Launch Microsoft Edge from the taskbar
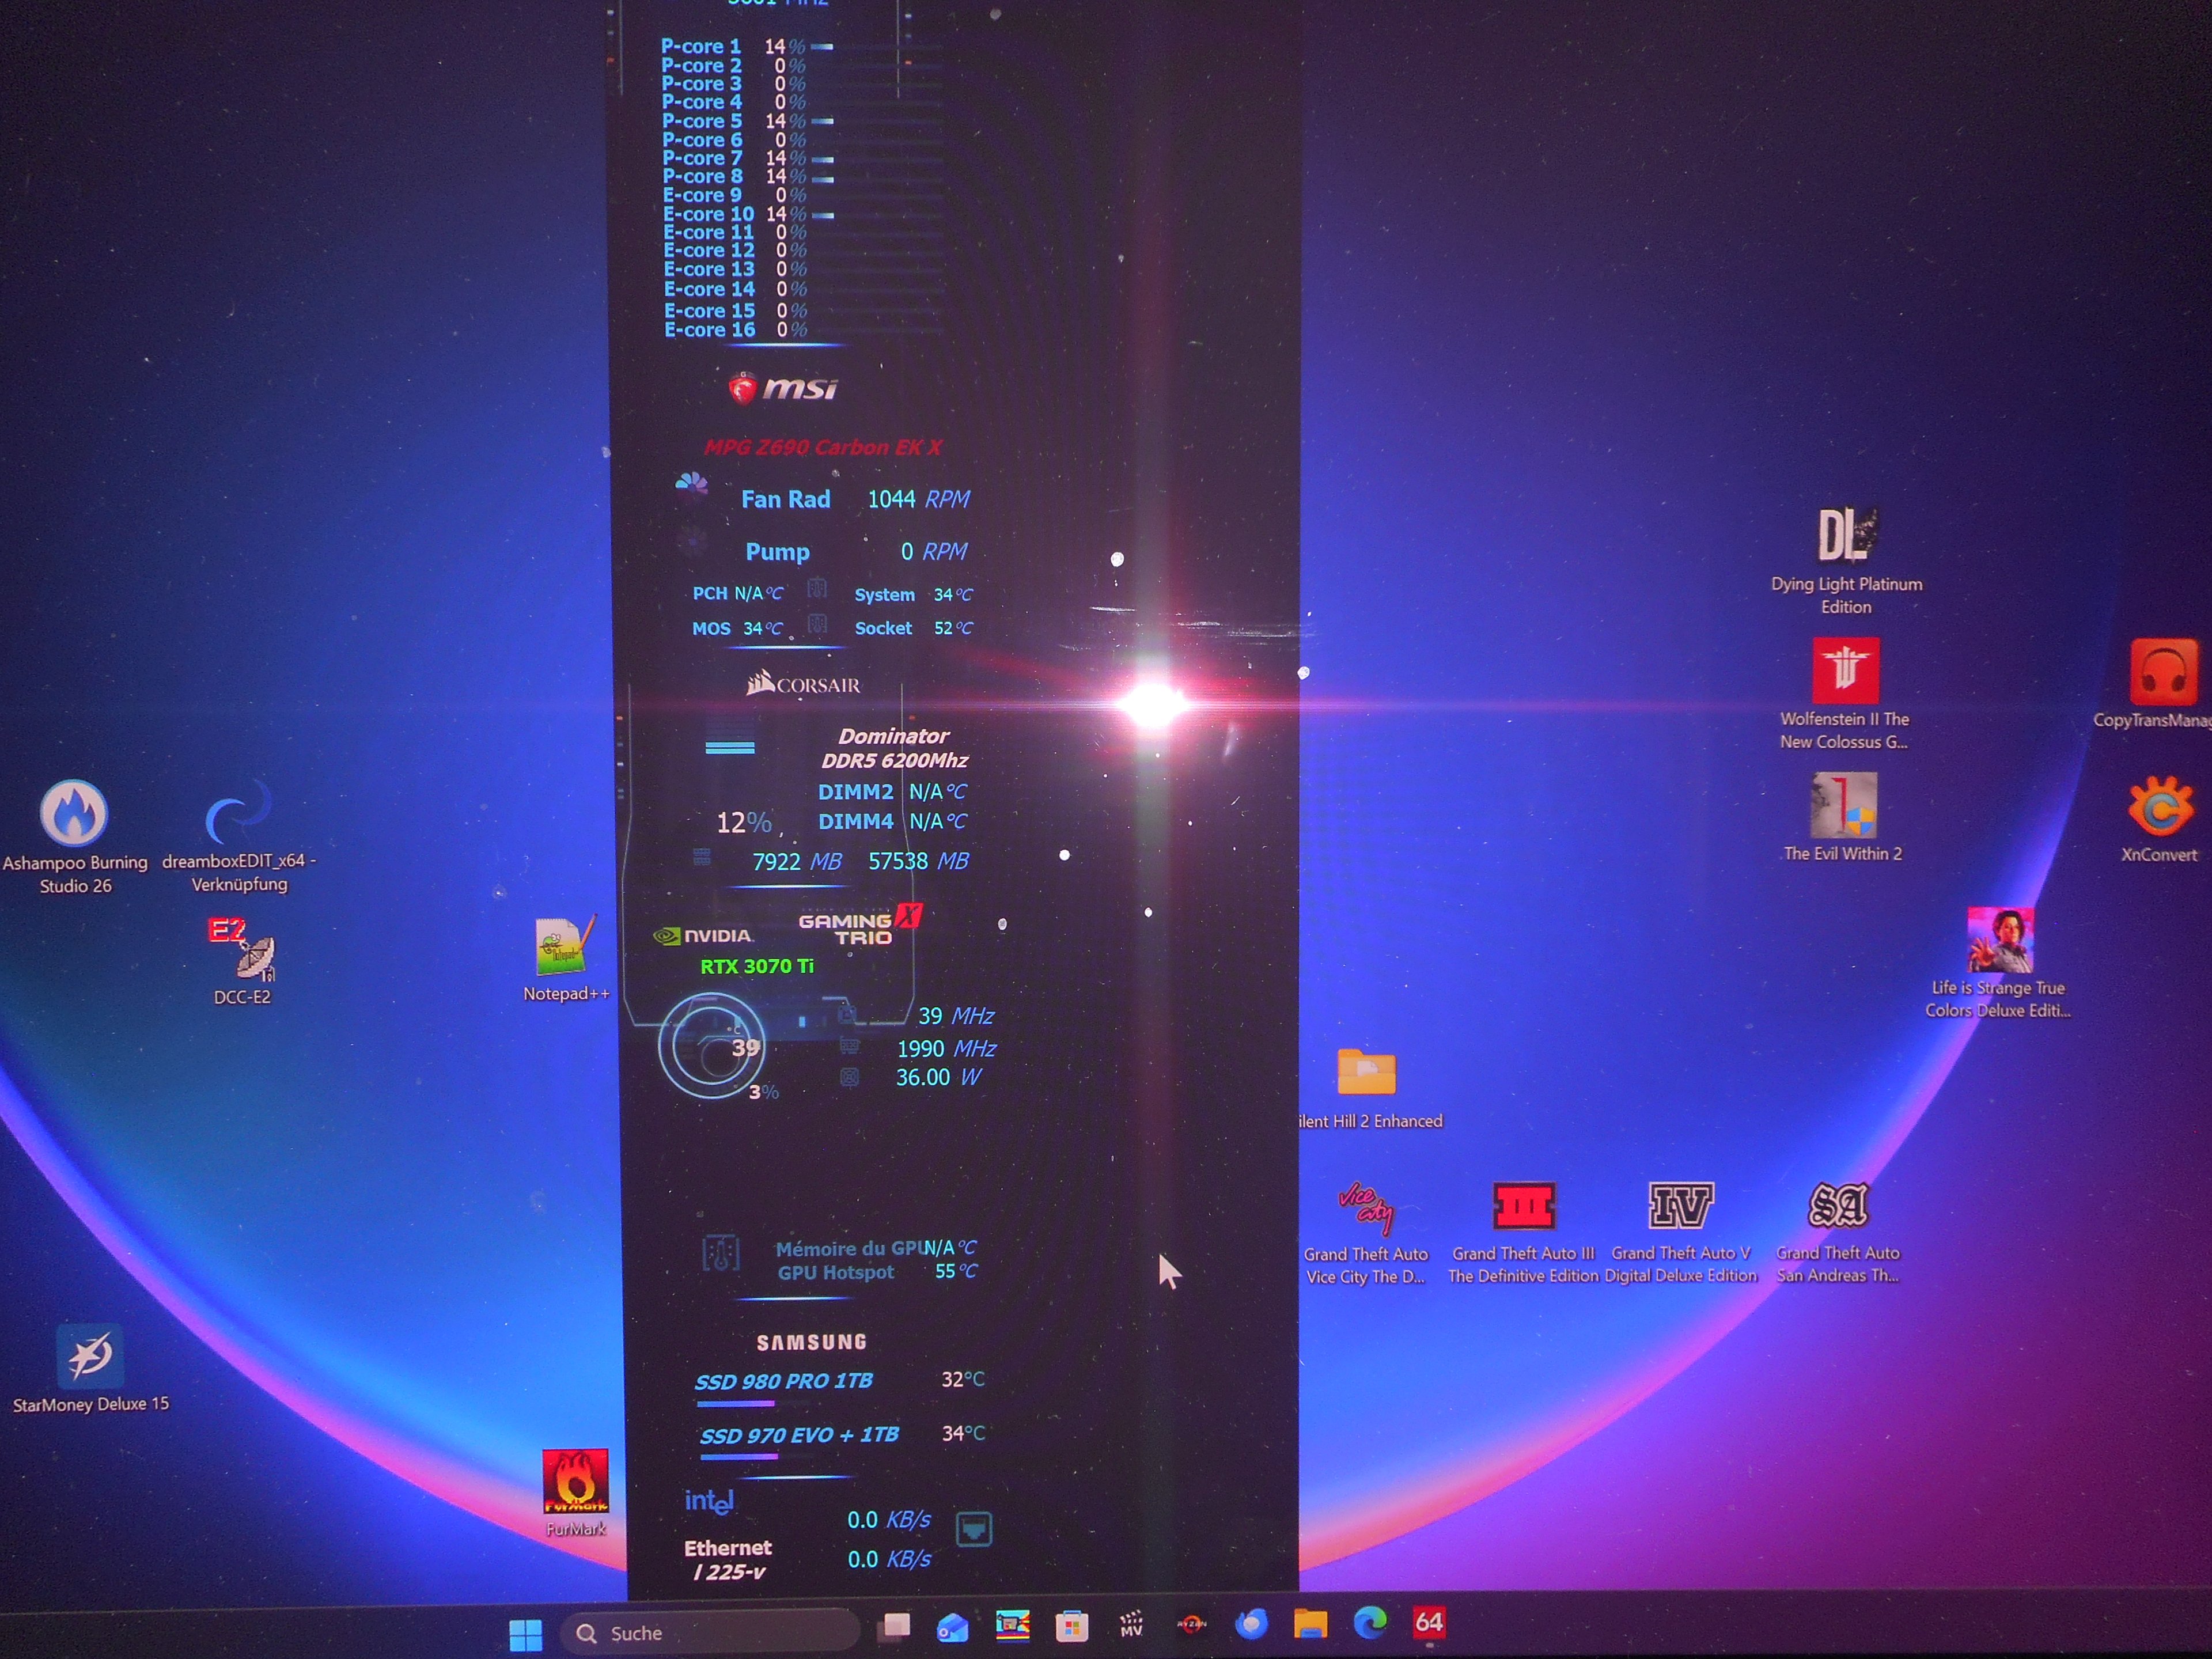 click(1370, 1622)
